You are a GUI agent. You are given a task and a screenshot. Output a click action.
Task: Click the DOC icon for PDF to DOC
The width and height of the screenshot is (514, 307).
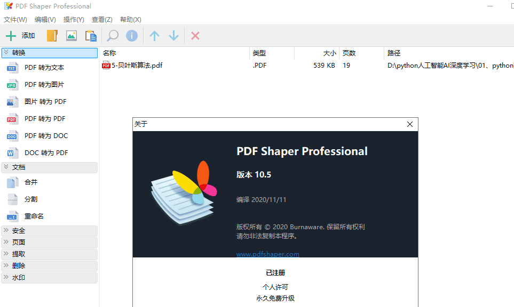[x=12, y=136]
